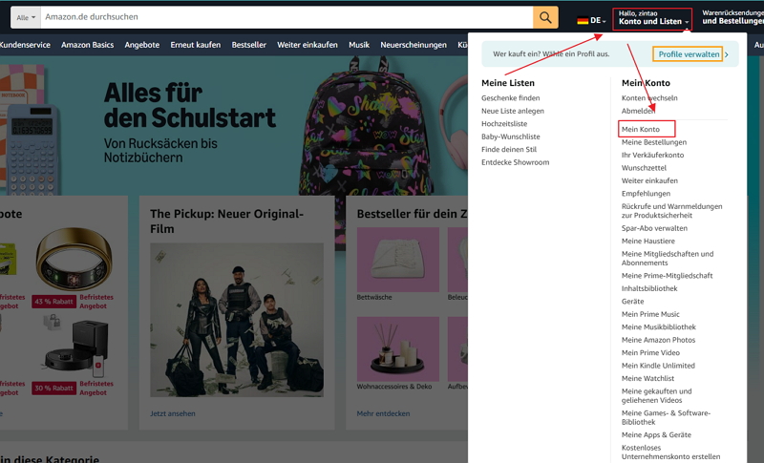Open the DE language flag selector
The width and height of the screenshot is (764, 463).
coord(591,20)
